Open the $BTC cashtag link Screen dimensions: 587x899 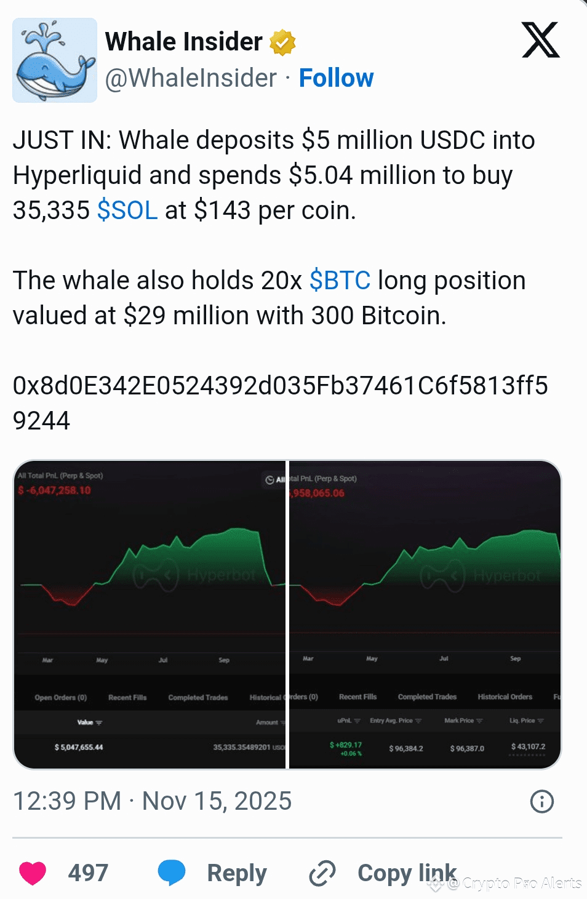[340, 281]
